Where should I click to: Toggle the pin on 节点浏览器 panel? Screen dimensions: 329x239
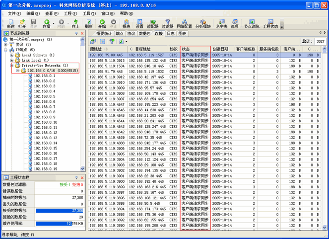76,33
